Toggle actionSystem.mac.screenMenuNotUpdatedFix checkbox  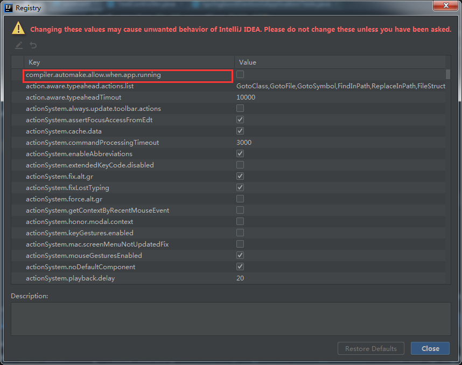click(x=240, y=244)
